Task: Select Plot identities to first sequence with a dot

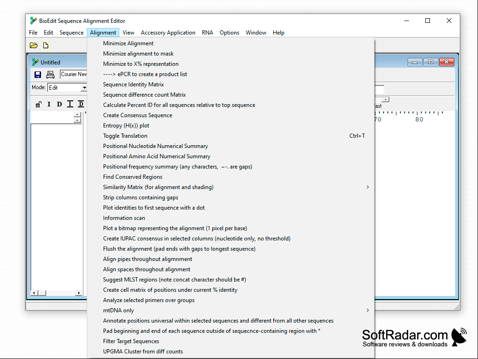Action: coord(231,208)
